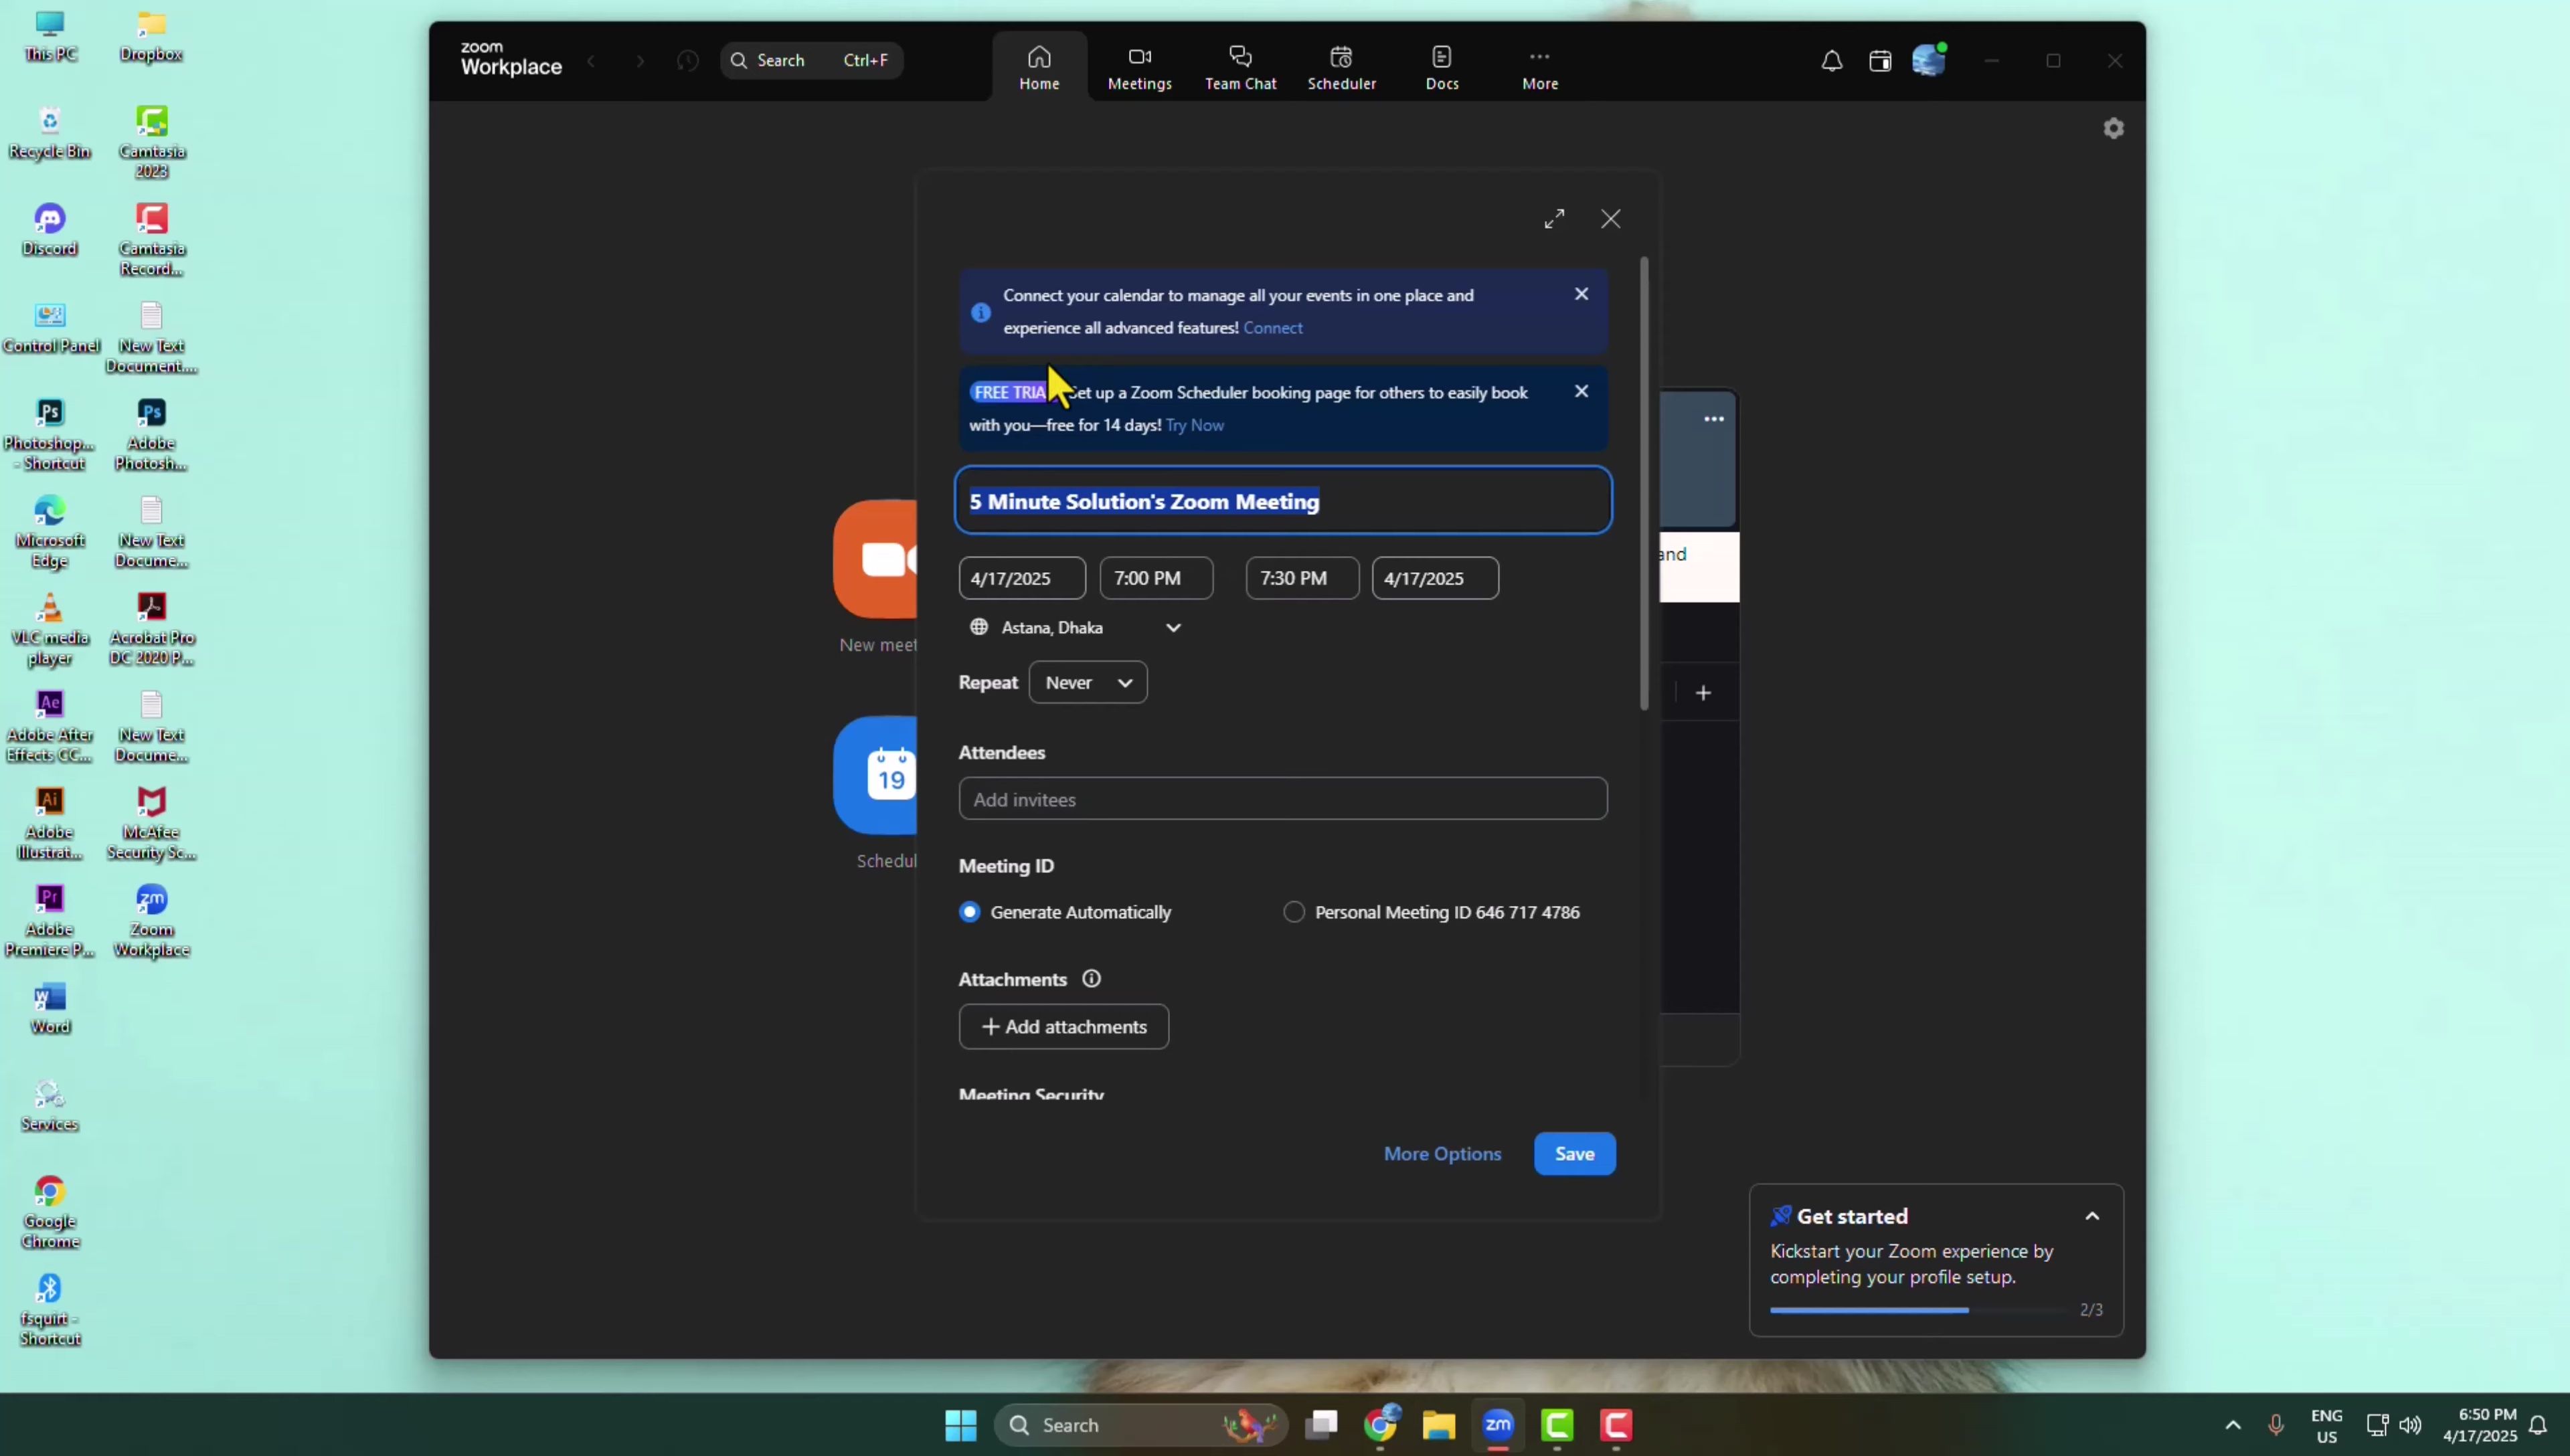Click the meeting topic field
The height and width of the screenshot is (1456, 2570).
click(x=1282, y=501)
